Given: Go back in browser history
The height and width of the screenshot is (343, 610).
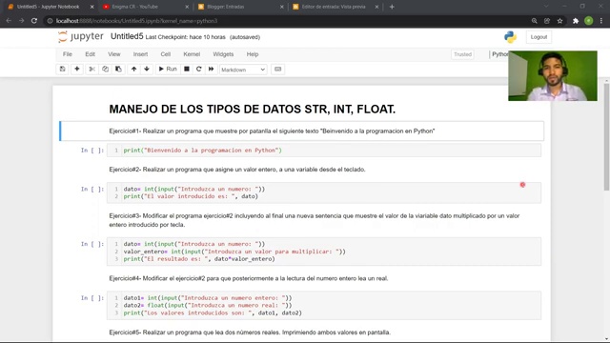Looking at the screenshot, I should [9, 21].
